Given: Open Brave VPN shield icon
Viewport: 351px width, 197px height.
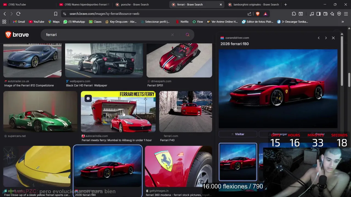Looking at the screenshot, I should click(339, 14).
